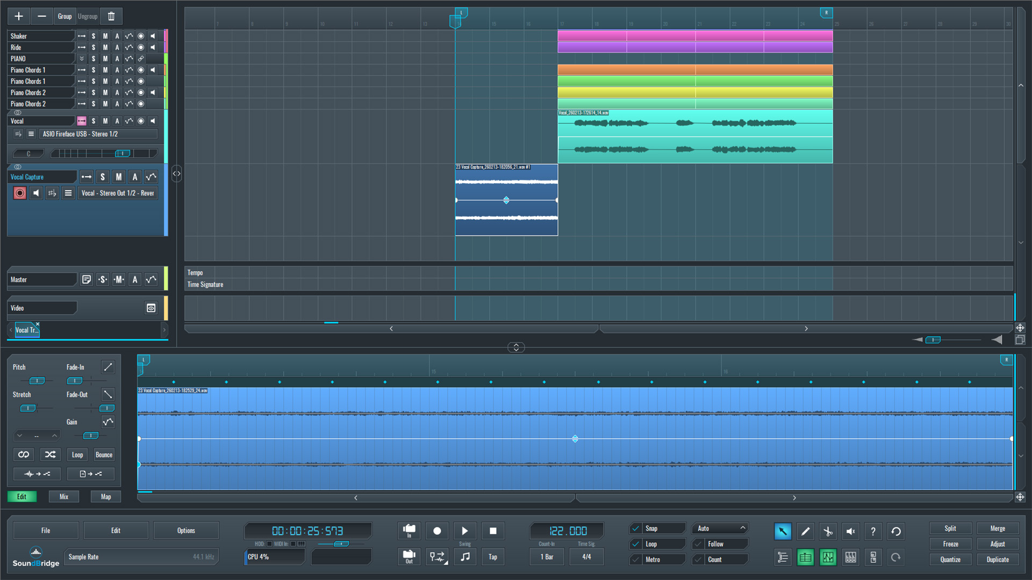Open Video track window icon
Image resolution: width=1032 pixels, height=580 pixels.
(x=151, y=308)
